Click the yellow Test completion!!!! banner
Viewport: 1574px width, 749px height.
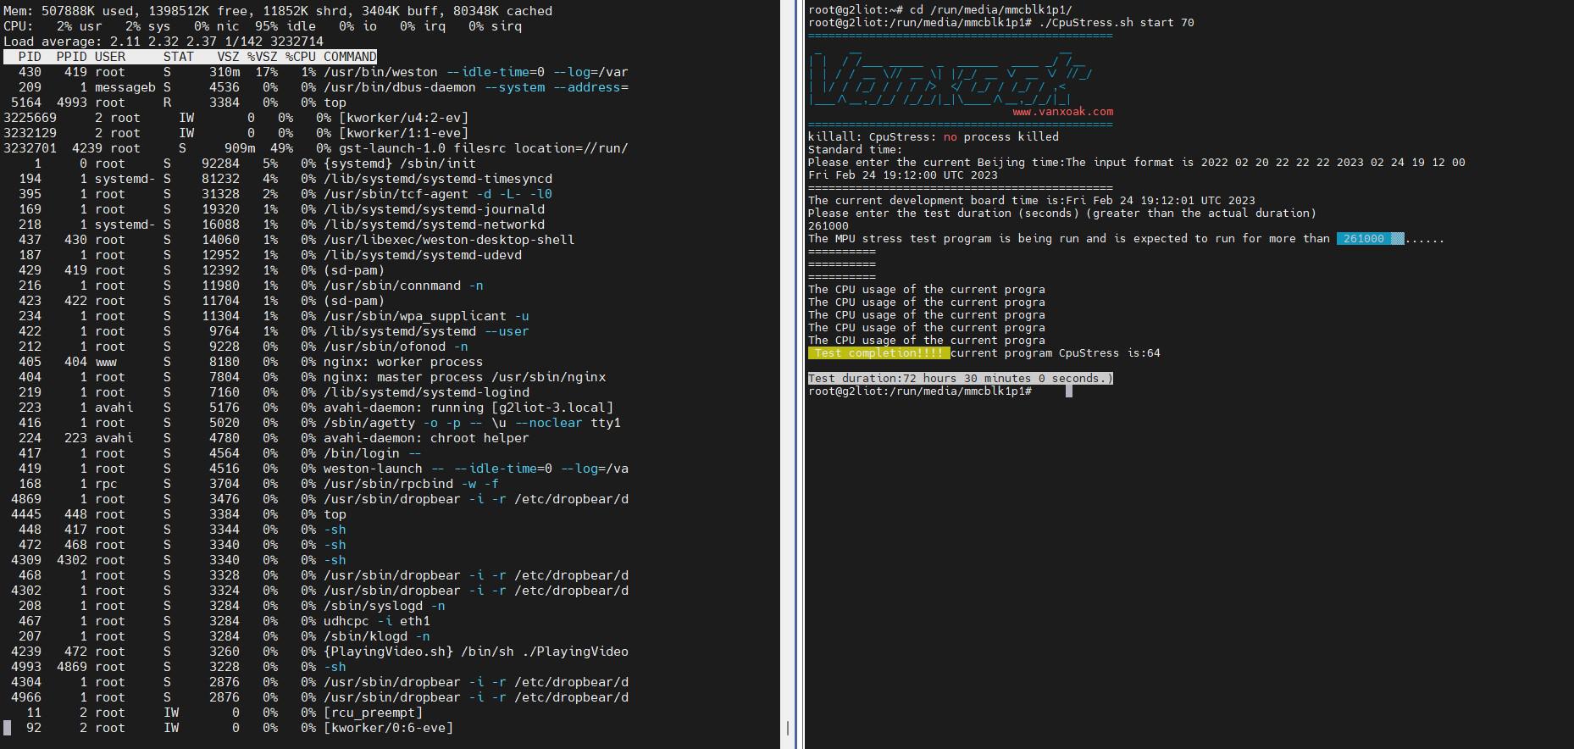[x=878, y=353]
